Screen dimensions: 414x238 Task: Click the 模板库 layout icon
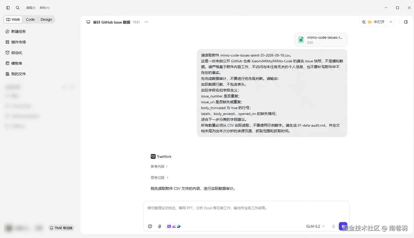point(7,63)
